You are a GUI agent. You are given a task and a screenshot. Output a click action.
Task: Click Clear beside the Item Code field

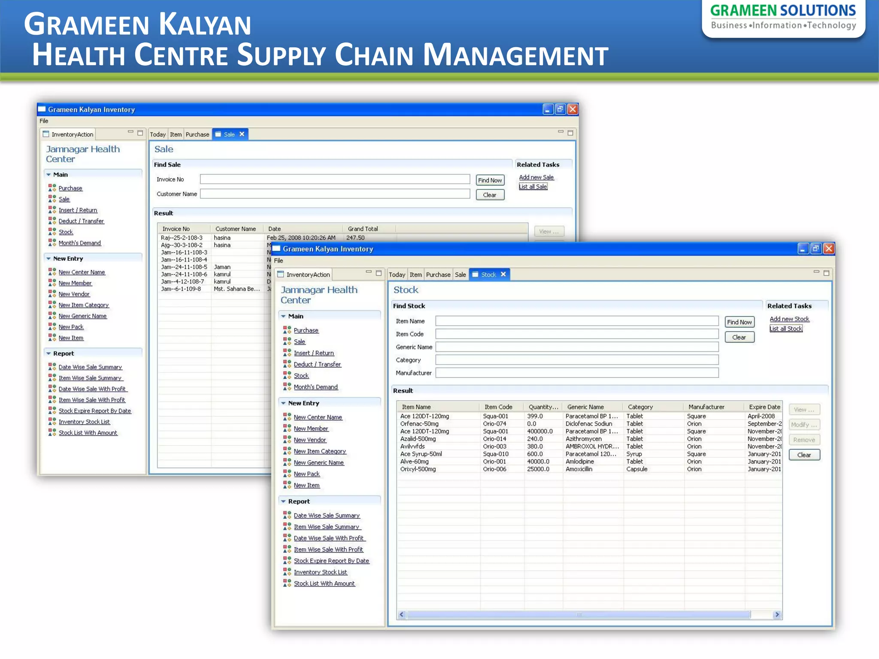coord(740,337)
